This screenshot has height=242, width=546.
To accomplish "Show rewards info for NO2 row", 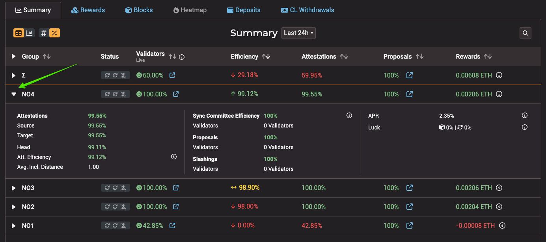I will coord(499,207).
